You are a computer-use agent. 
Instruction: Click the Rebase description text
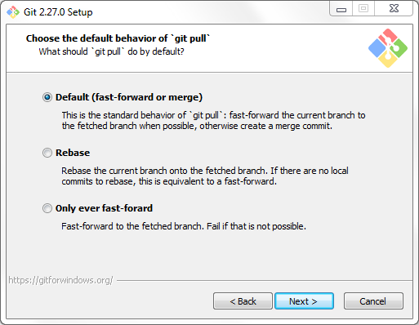[x=205, y=176]
